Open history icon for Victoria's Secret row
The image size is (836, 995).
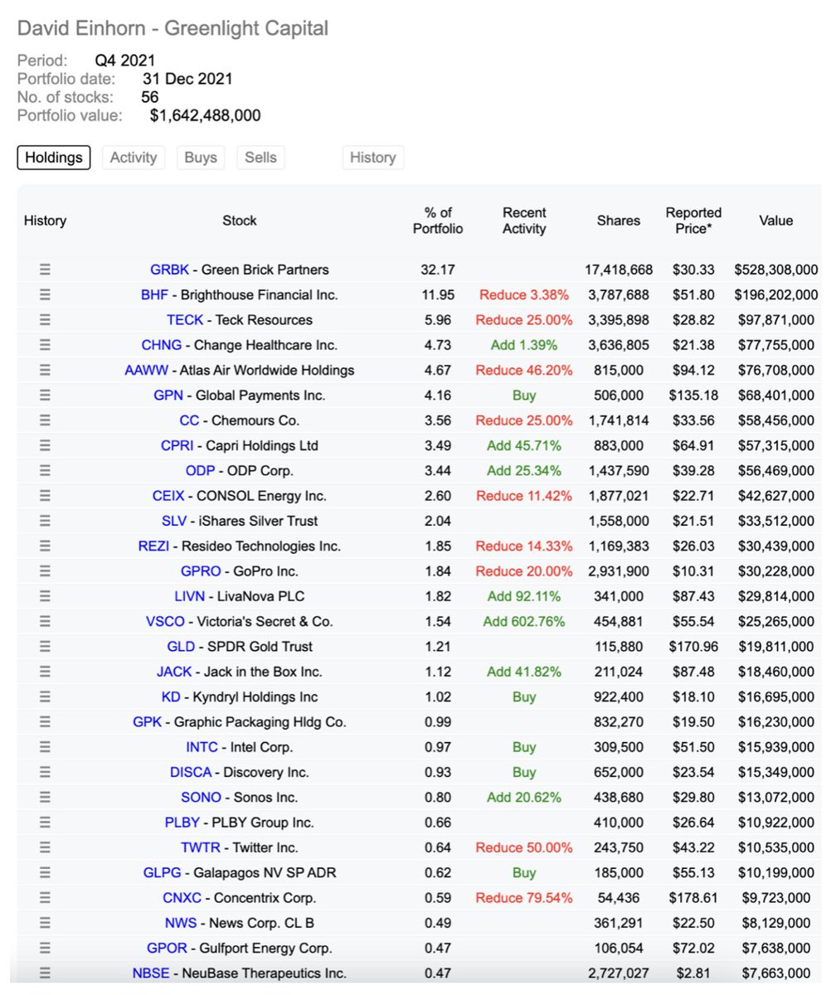[x=45, y=621]
